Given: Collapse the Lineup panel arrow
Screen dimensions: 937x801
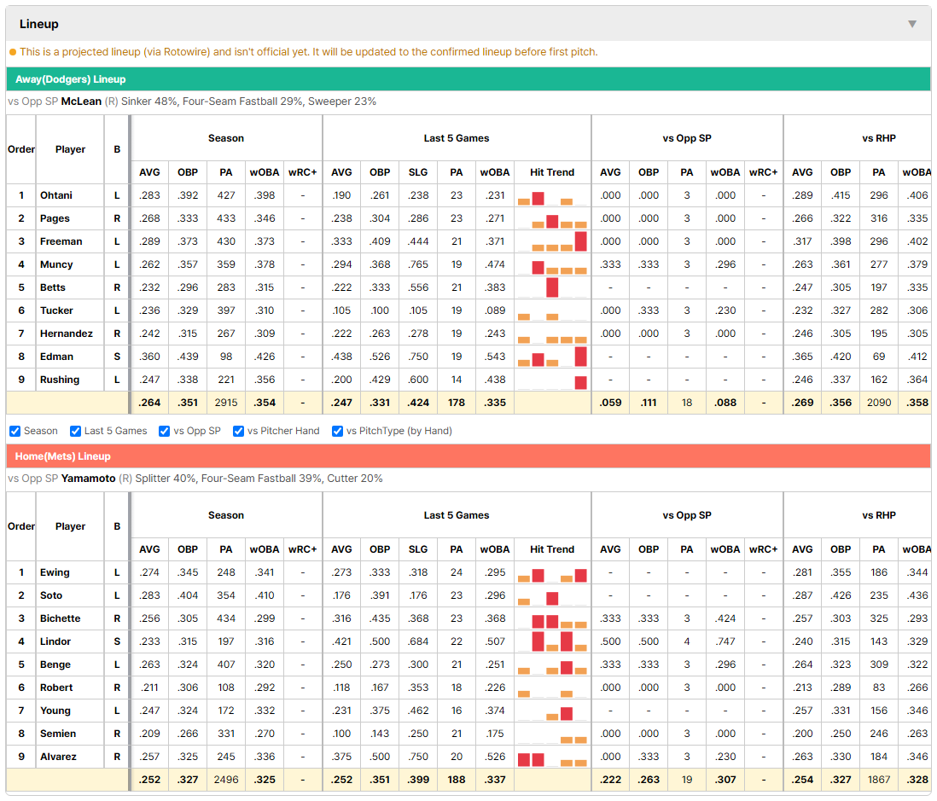Looking at the screenshot, I should pos(912,24).
